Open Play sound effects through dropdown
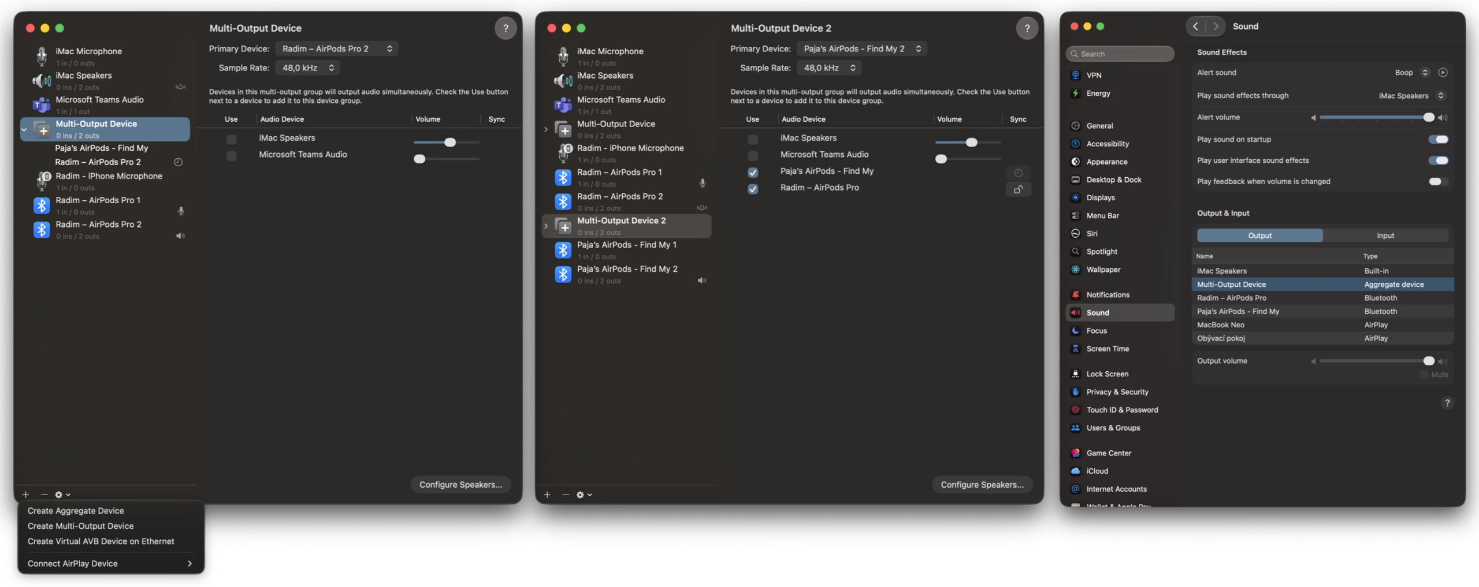Image resolution: width=1479 pixels, height=587 pixels. click(1411, 96)
